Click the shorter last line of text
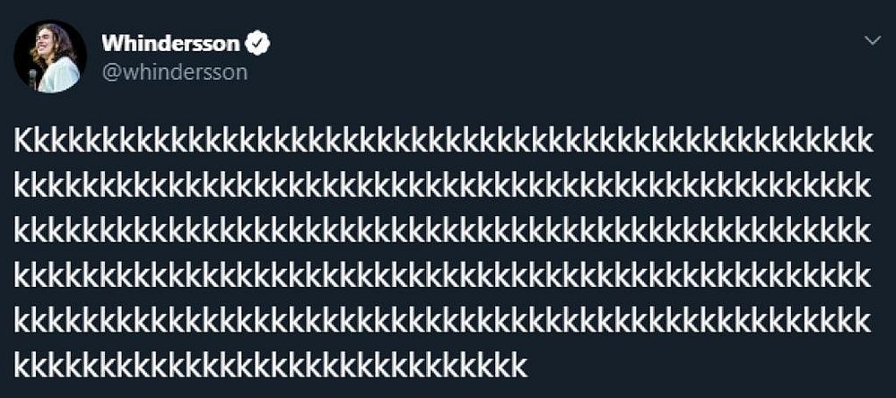Screen dimensions: 896x398 271,365
